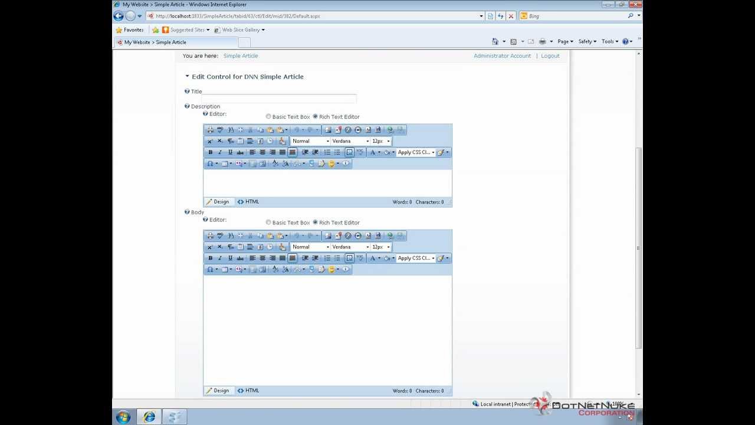This screenshot has height=425, width=755.
Task: Select Basic Text Box for Description
Action: pyautogui.click(x=268, y=117)
